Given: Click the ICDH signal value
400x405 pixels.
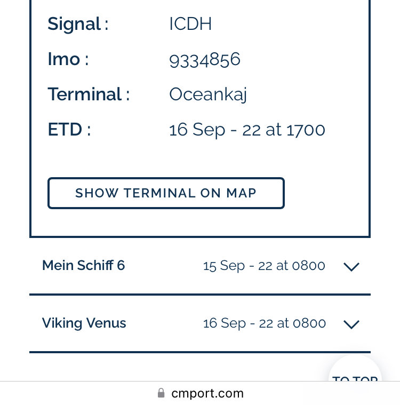Looking at the screenshot, I should [190, 24].
